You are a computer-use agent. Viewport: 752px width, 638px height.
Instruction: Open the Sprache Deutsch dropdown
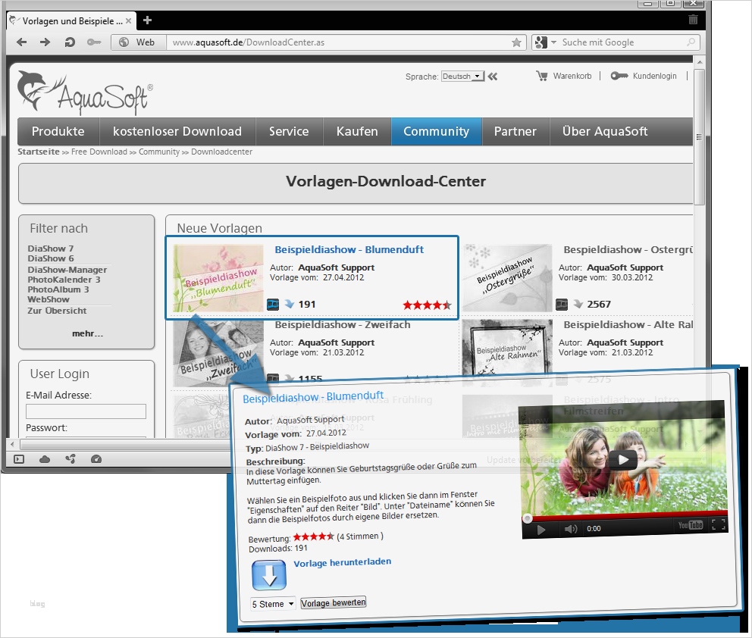[463, 77]
